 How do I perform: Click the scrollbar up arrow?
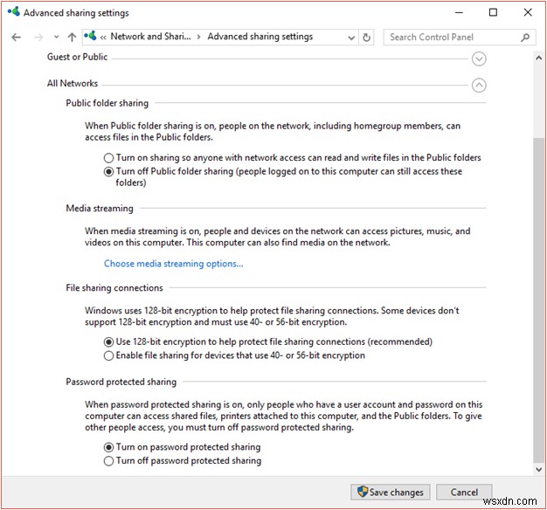point(538,58)
